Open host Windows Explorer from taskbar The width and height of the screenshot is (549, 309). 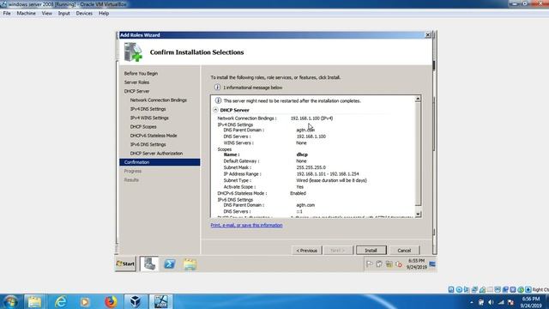point(34,301)
